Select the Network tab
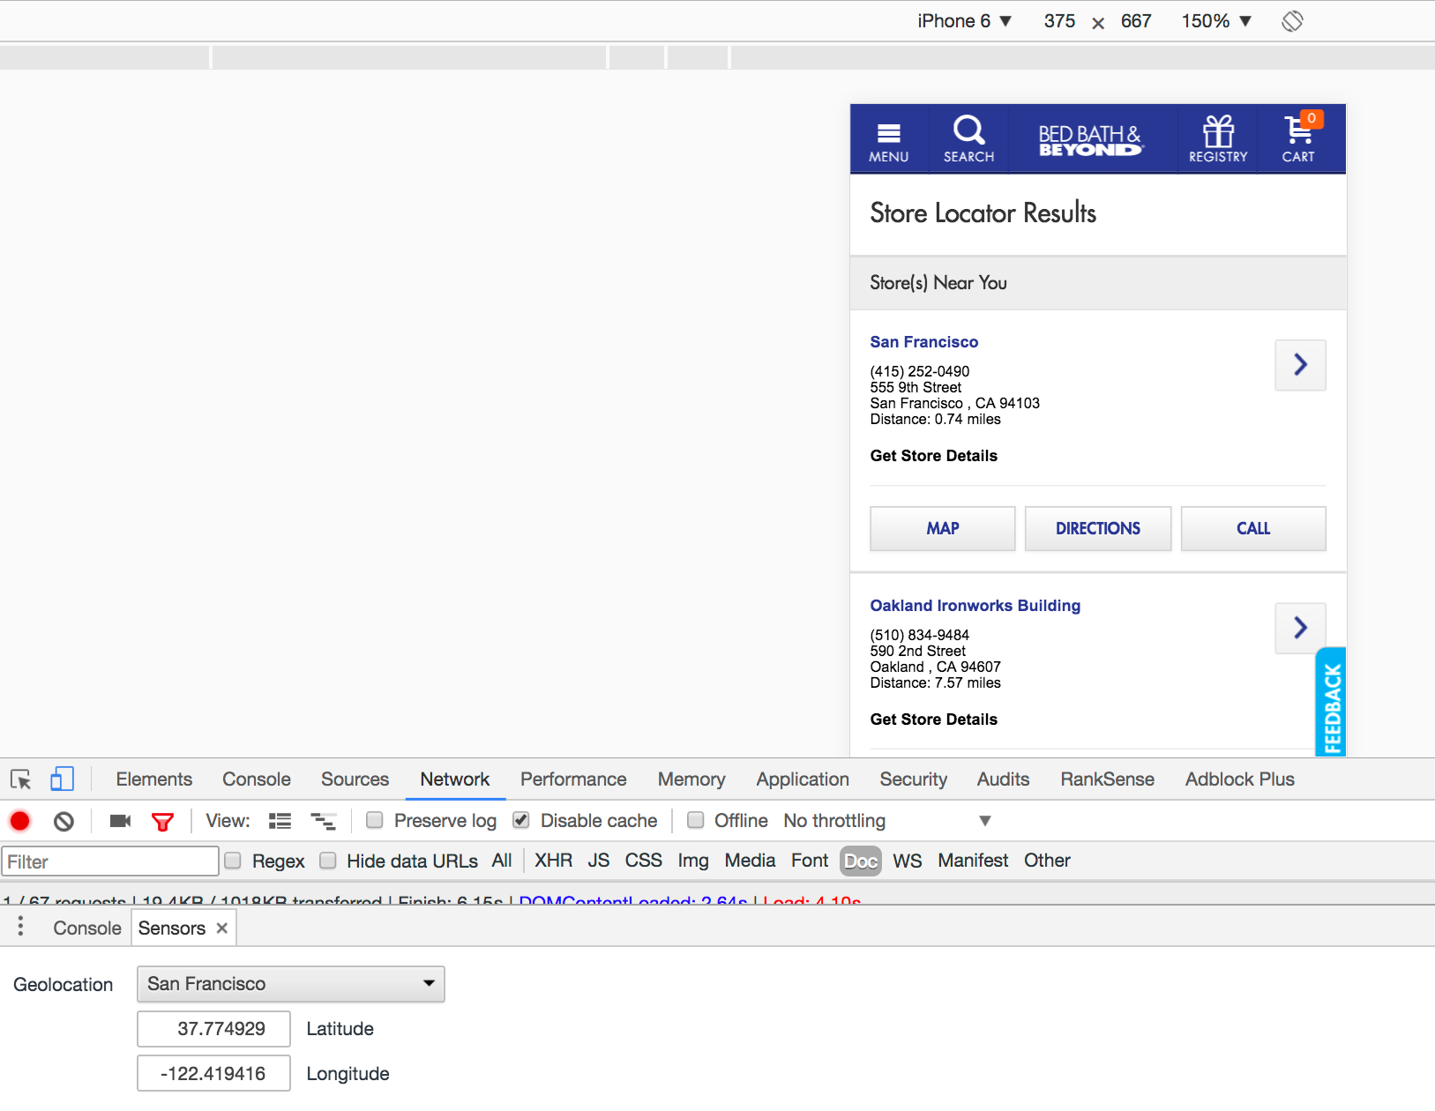Screen dimensions: 1435x1111 [455, 779]
